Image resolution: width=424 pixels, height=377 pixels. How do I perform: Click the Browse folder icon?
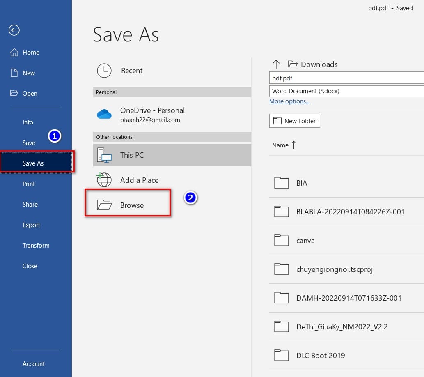click(x=104, y=205)
